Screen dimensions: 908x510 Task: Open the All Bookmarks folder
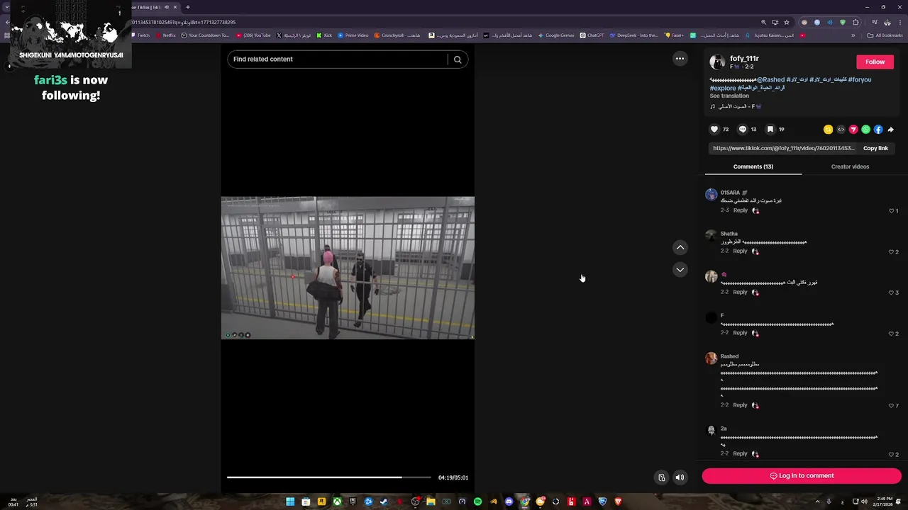point(885,35)
